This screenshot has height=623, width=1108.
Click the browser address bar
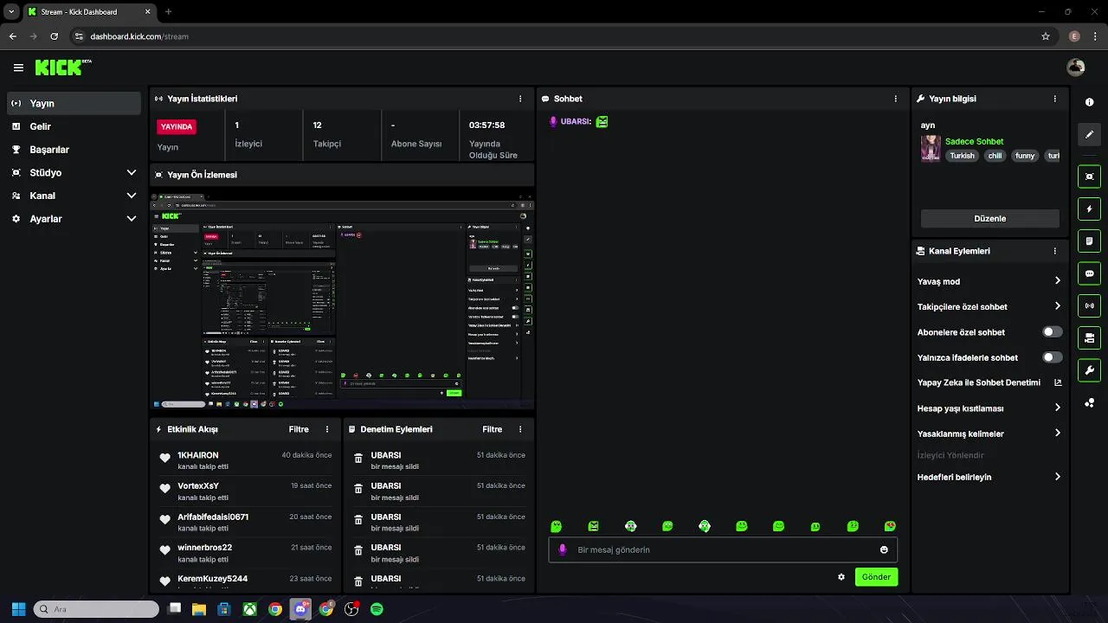[x=554, y=36]
